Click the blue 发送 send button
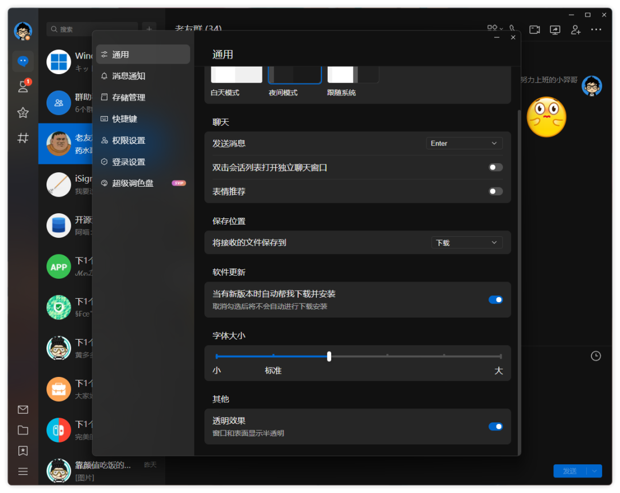The height and width of the screenshot is (493, 620). point(570,471)
